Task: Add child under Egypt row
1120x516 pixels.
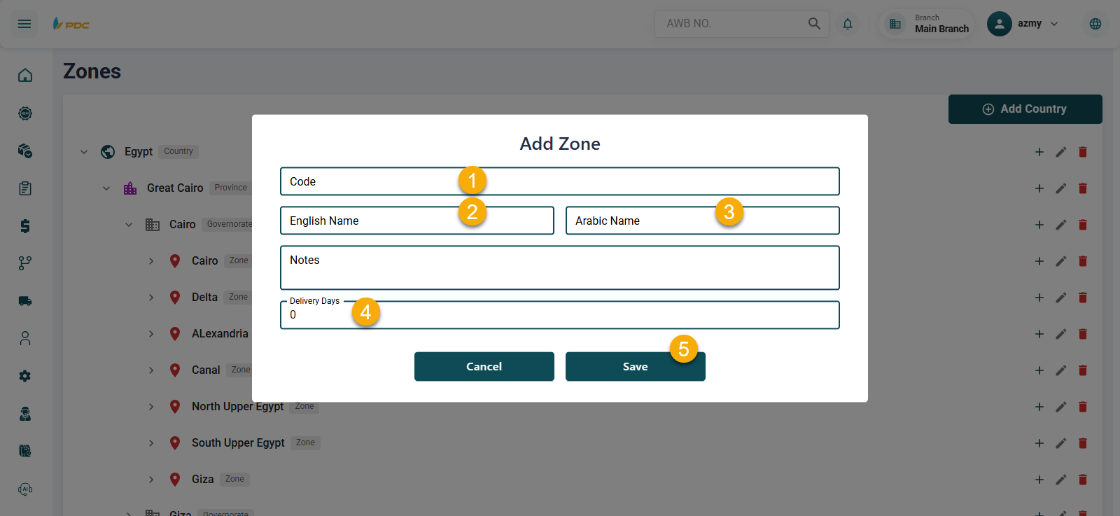Action: tap(1039, 152)
